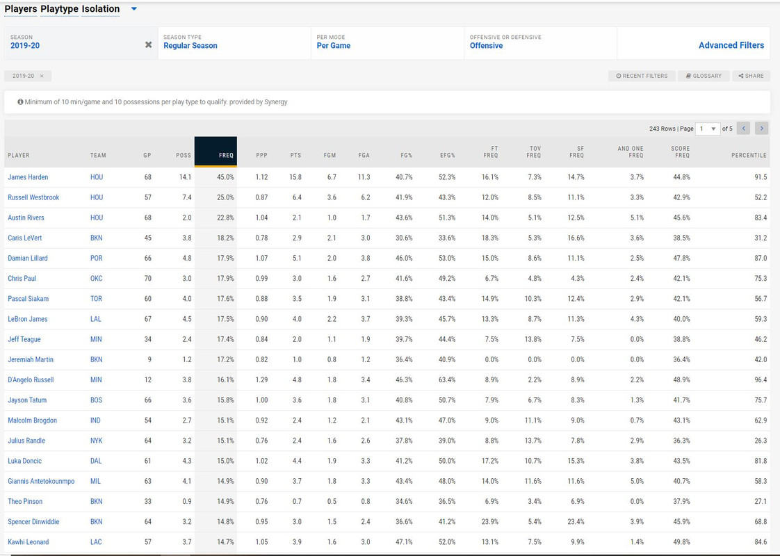Open Spencer Dinwiddie player link
Image resolution: width=780 pixels, height=556 pixels.
(33, 522)
